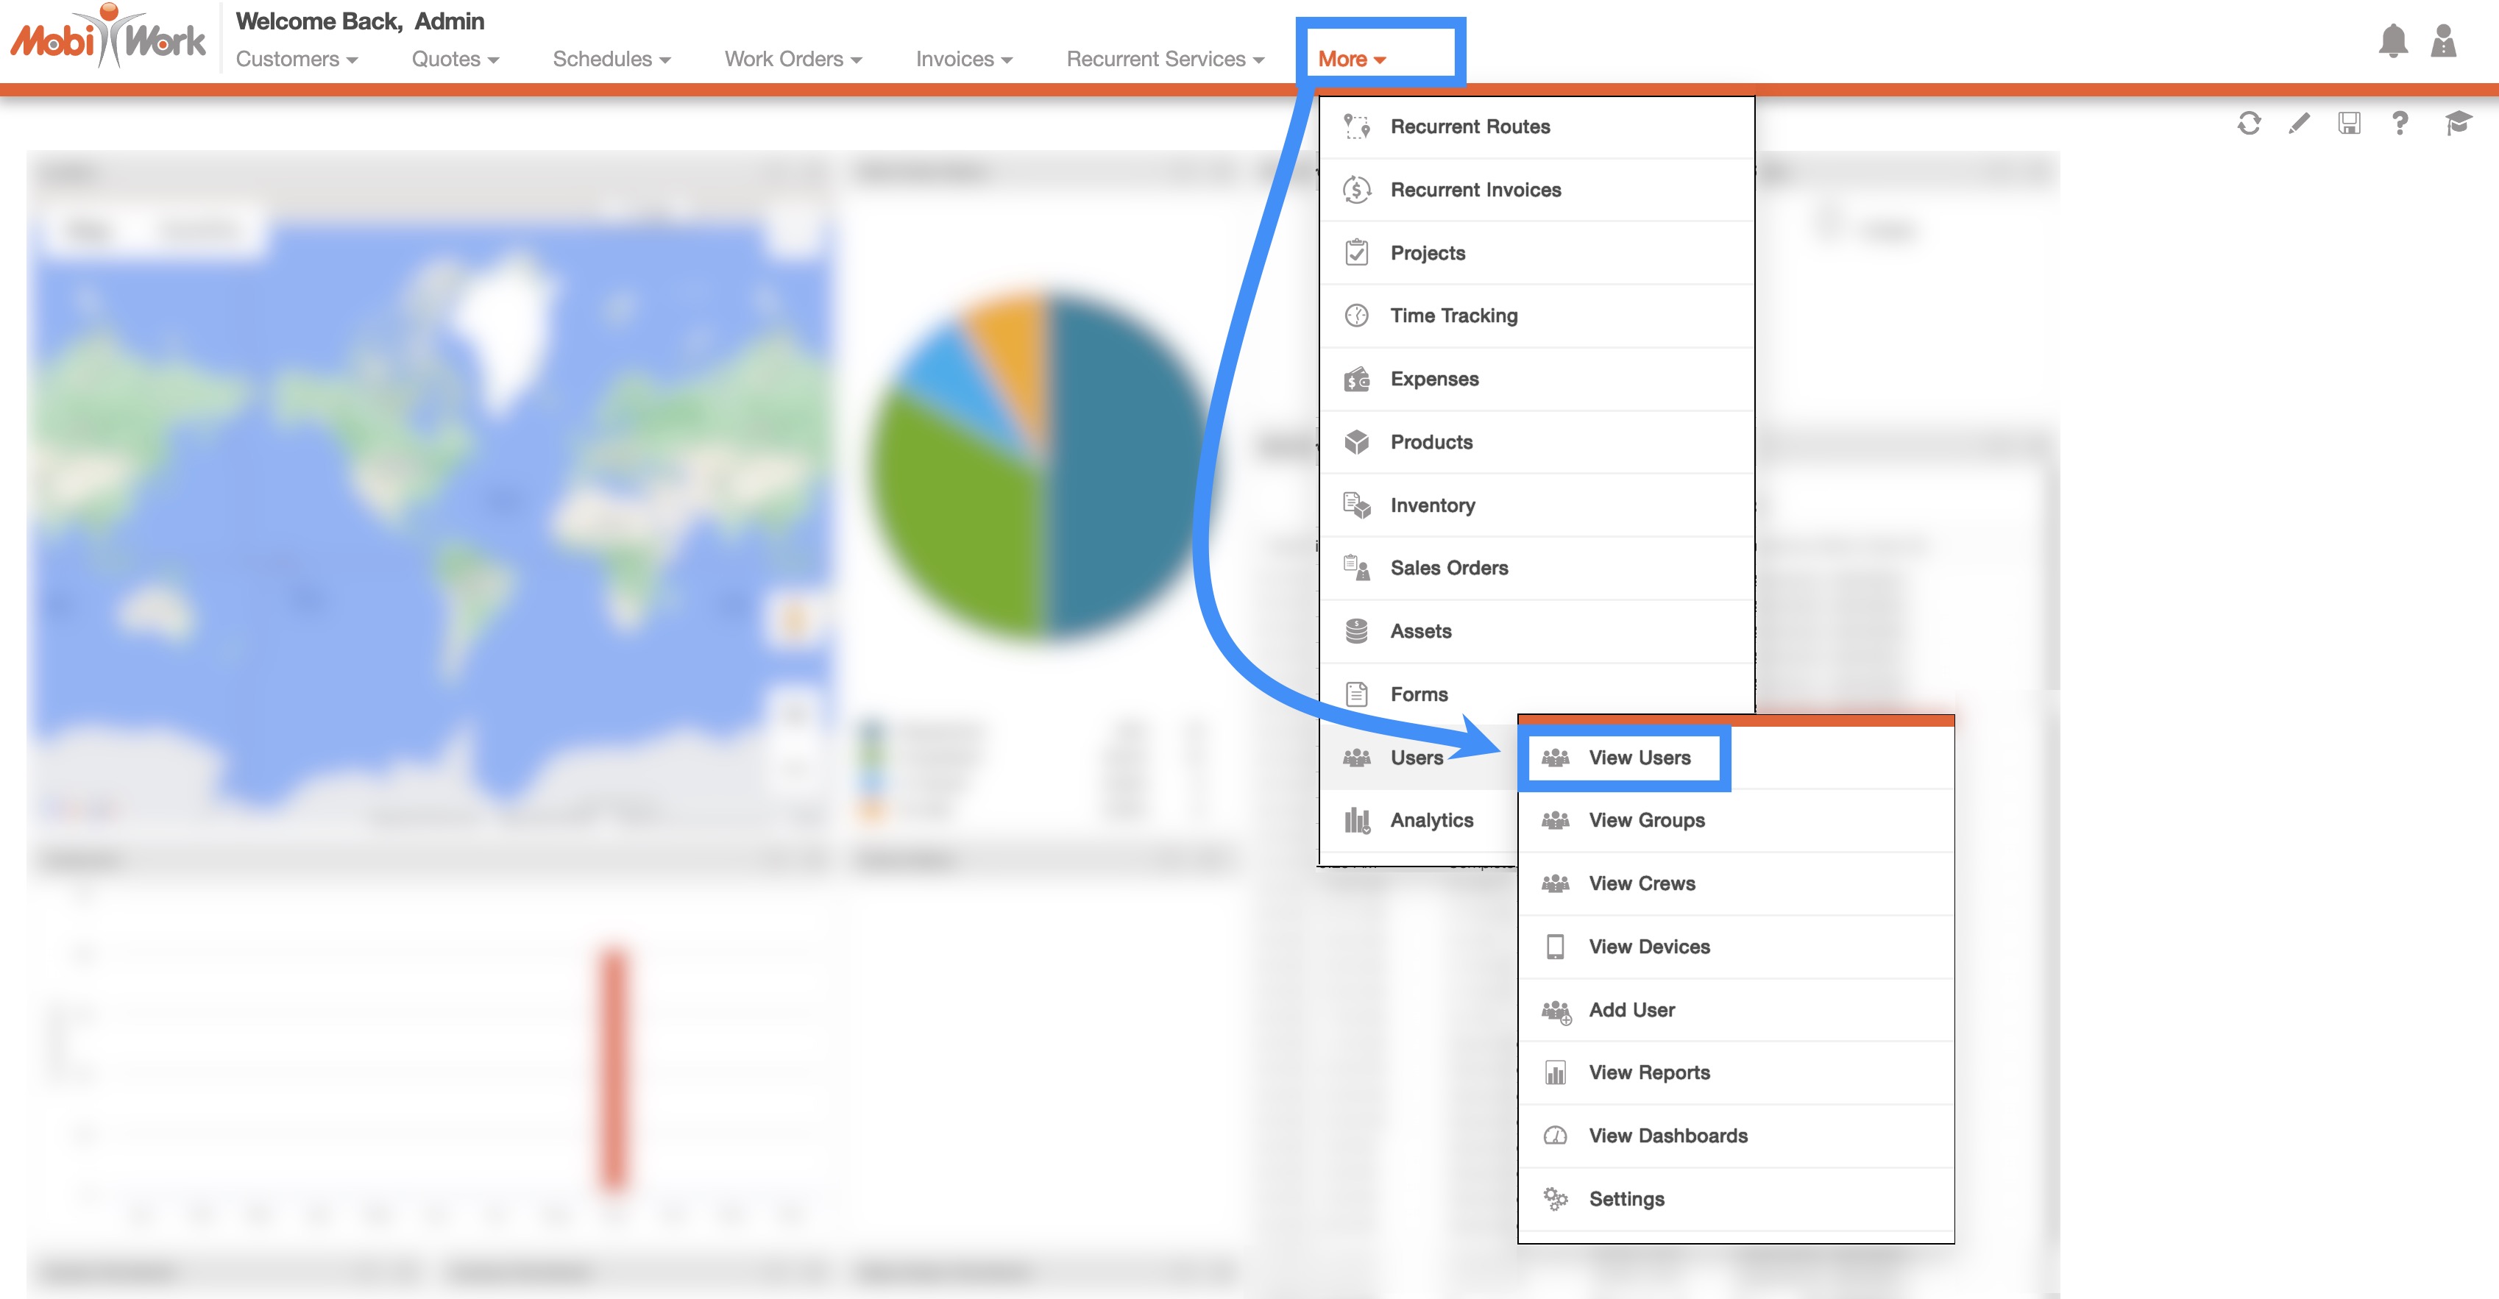Open the user profile icon

(x=2443, y=42)
